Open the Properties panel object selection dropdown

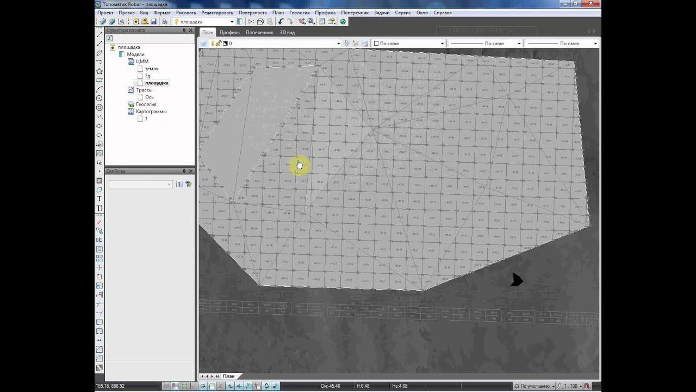(x=140, y=185)
